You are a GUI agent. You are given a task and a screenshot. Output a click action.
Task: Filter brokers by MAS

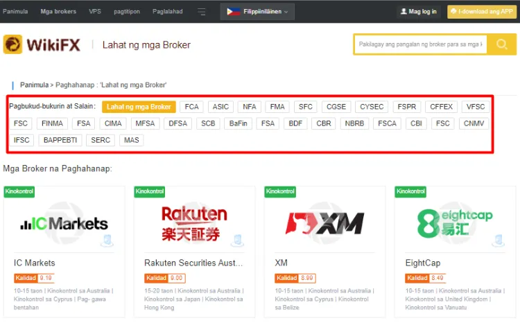[x=131, y=140]
